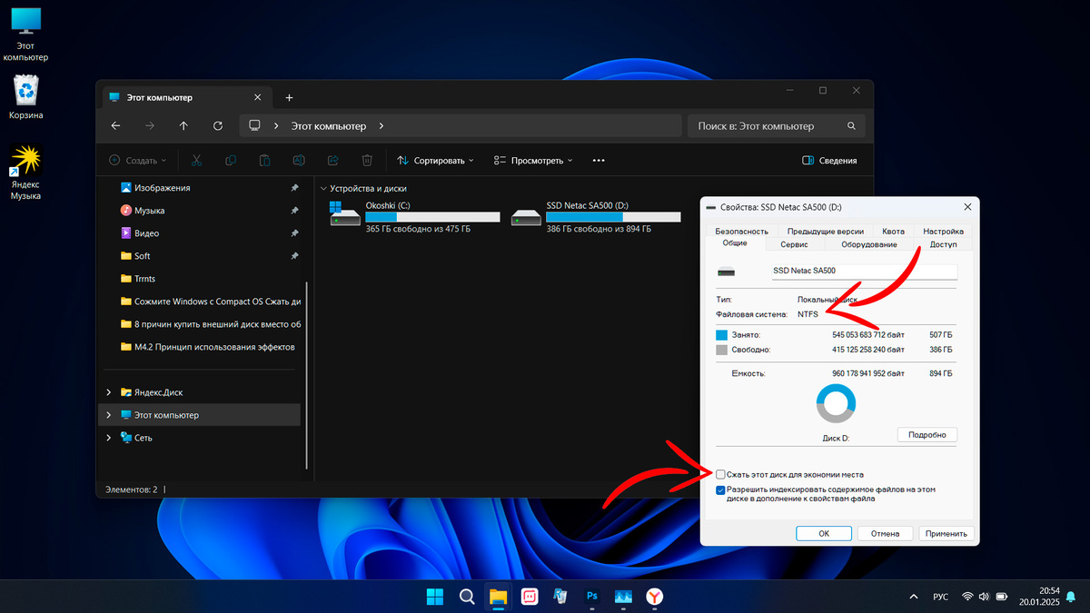Click the Delete trash icon in the toolbar
The width and height of the screenshot is (1090, 613).
367,160
